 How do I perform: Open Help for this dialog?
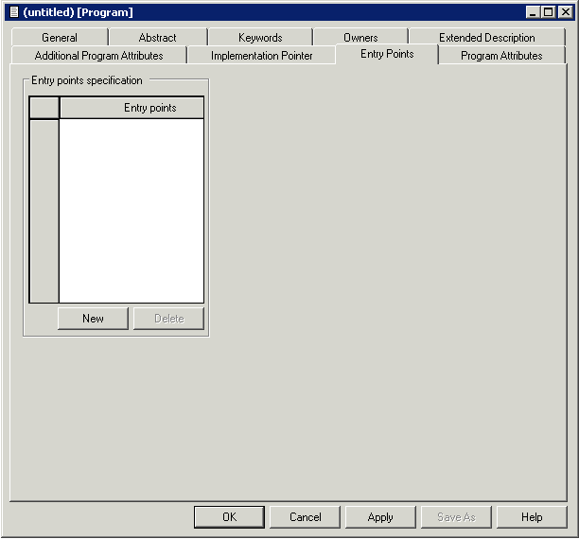point(532,517)
